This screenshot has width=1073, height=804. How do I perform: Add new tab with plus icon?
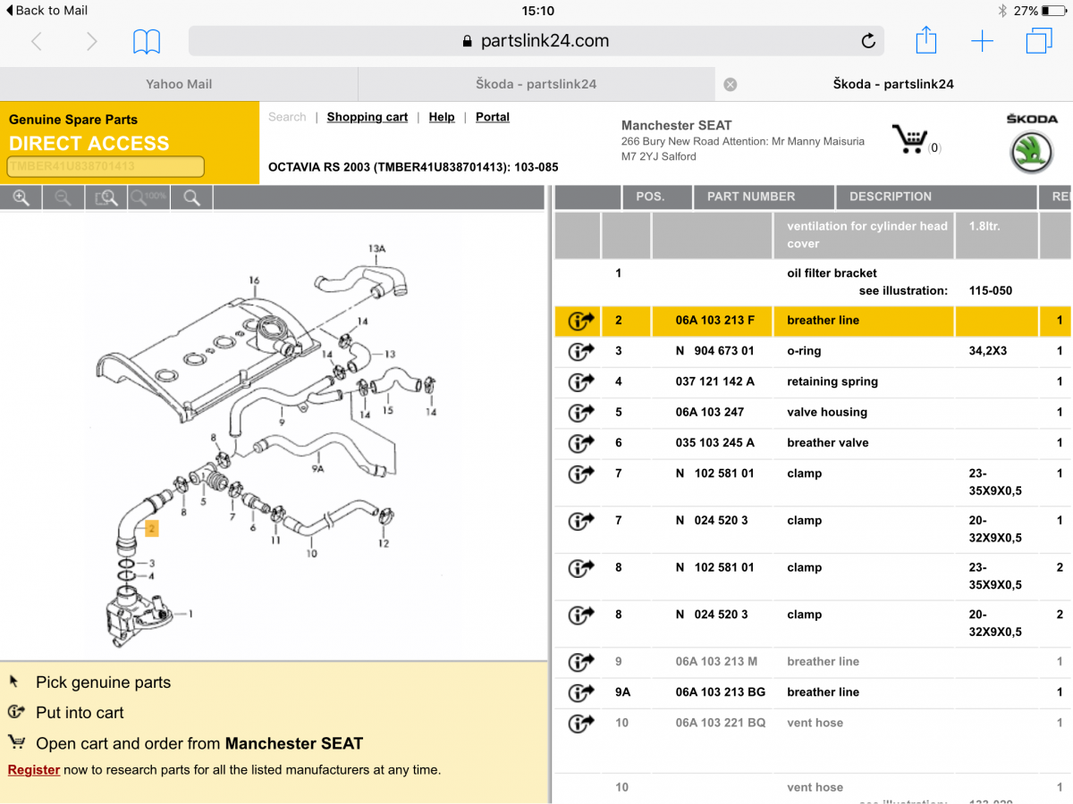click(982, 41)
